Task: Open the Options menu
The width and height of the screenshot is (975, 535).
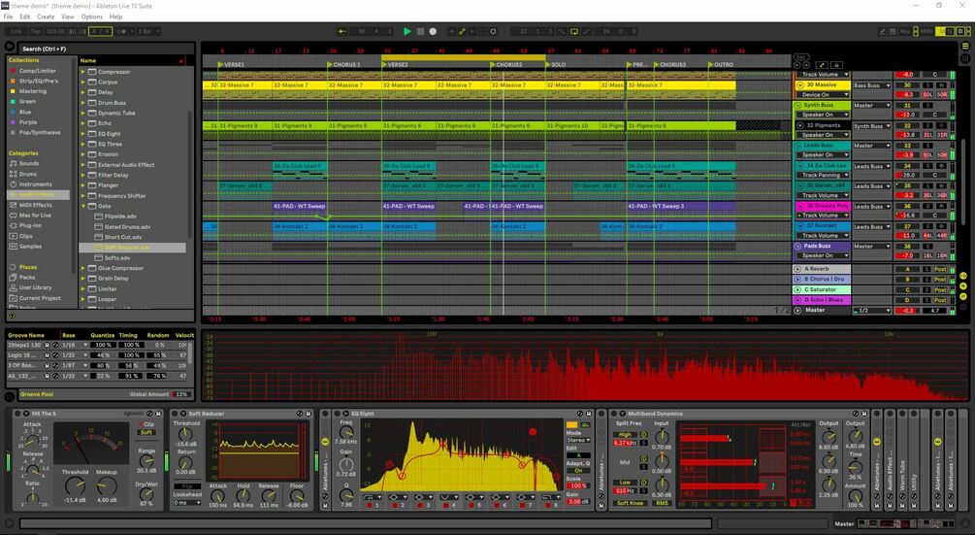Action: click(x=91, y=17)
